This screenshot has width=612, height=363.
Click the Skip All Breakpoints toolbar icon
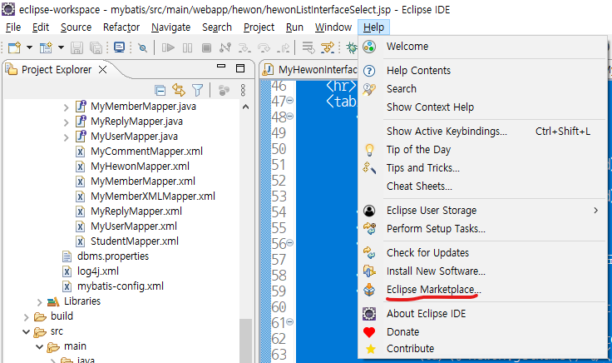pos(142,47)
